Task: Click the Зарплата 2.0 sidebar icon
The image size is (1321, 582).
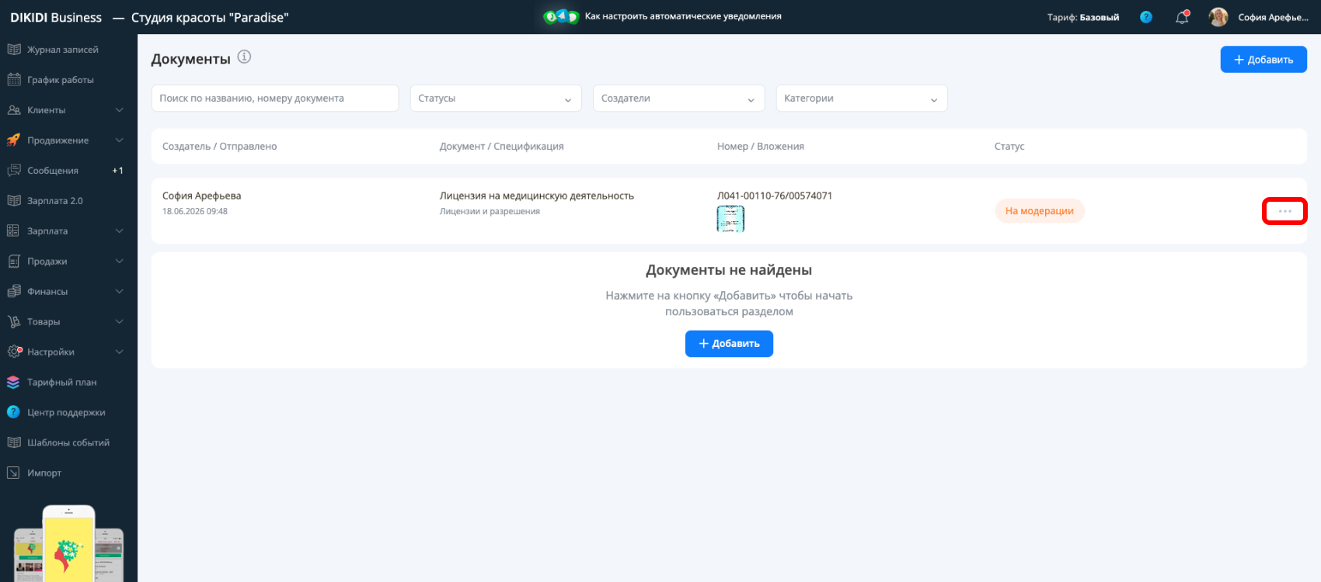Action: pyautogui.click(x=13, y=201)
